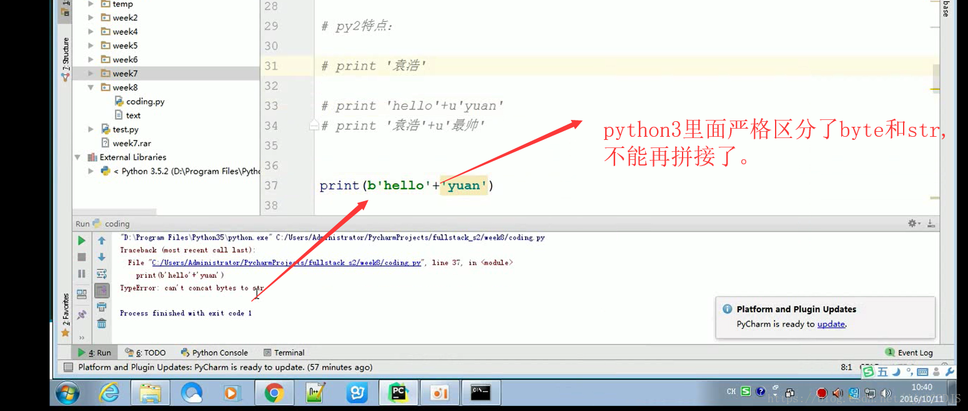Screen dimensions: 968x411
Task: Open Windows Explorer from taskbar
Action: click(x=151, y=393)
